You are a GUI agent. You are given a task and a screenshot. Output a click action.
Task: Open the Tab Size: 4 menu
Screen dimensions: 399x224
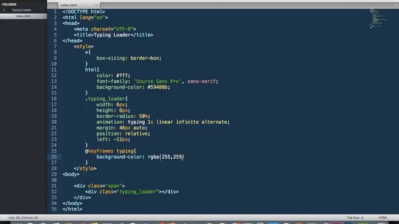[x=355, y=218]
